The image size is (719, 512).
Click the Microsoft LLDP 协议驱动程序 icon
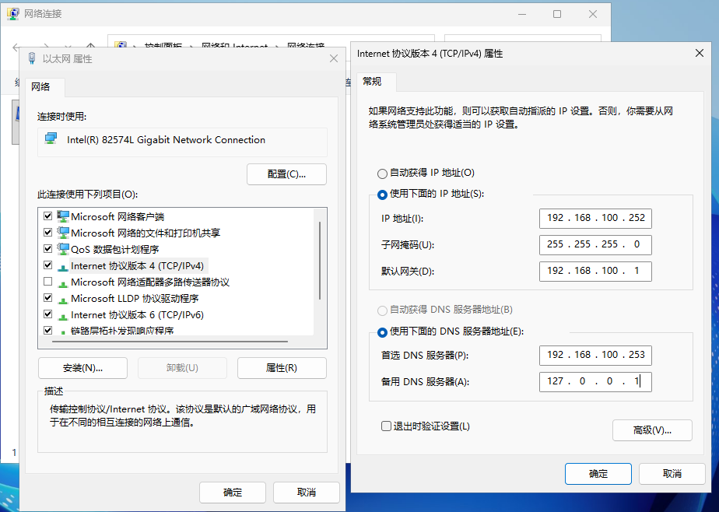(63, 299)
